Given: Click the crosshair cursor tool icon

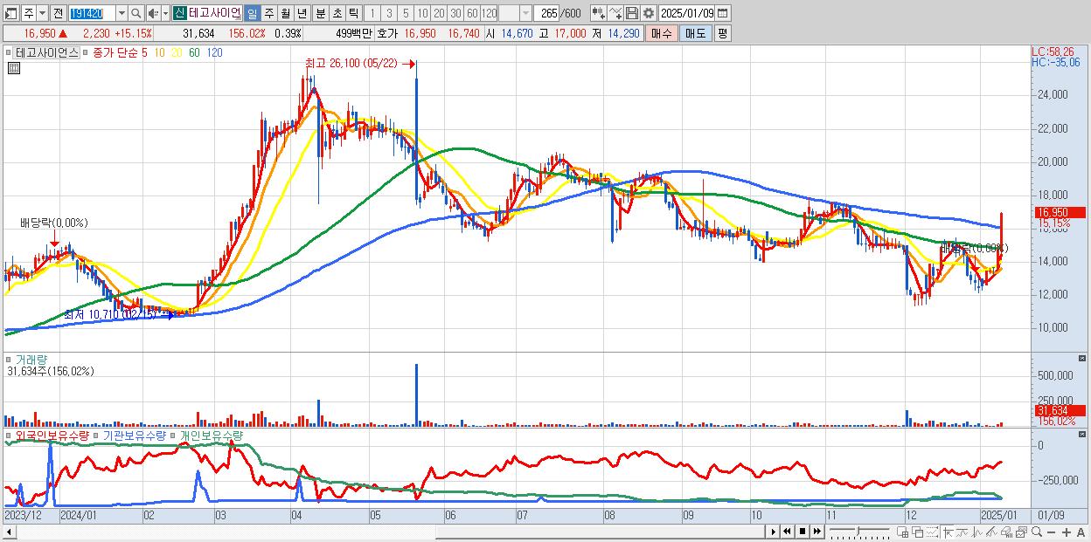Looking at the screenshot, I should tap(949, 532).
